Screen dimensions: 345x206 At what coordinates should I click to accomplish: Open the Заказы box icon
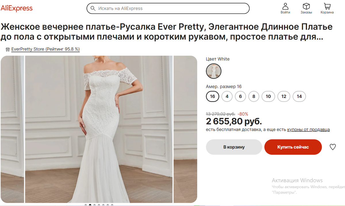[306, 6]
